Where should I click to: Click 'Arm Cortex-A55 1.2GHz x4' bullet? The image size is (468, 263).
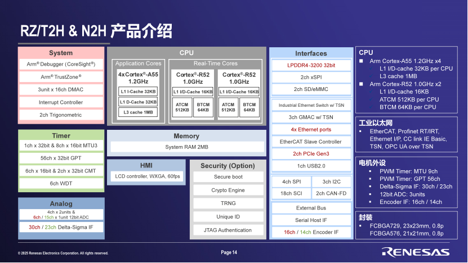point(405,61)
